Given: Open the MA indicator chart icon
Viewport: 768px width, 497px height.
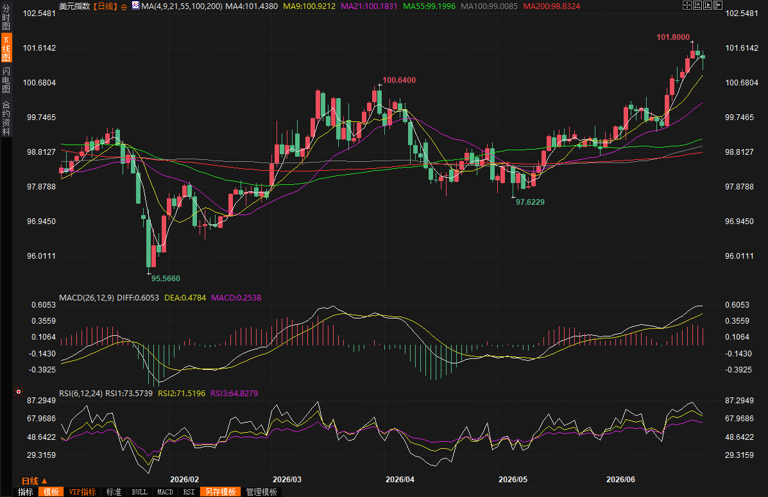Looking at the screenshot, I should tap(135, 6).
